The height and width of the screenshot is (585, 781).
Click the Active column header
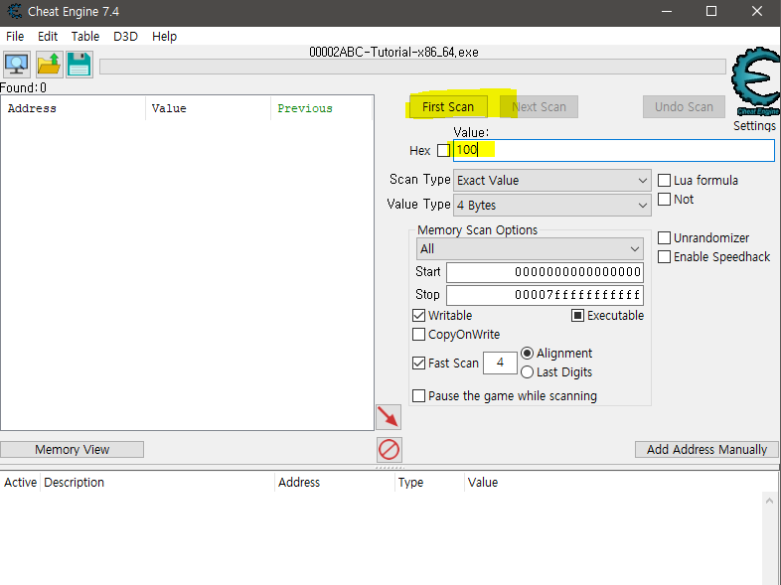21,483
